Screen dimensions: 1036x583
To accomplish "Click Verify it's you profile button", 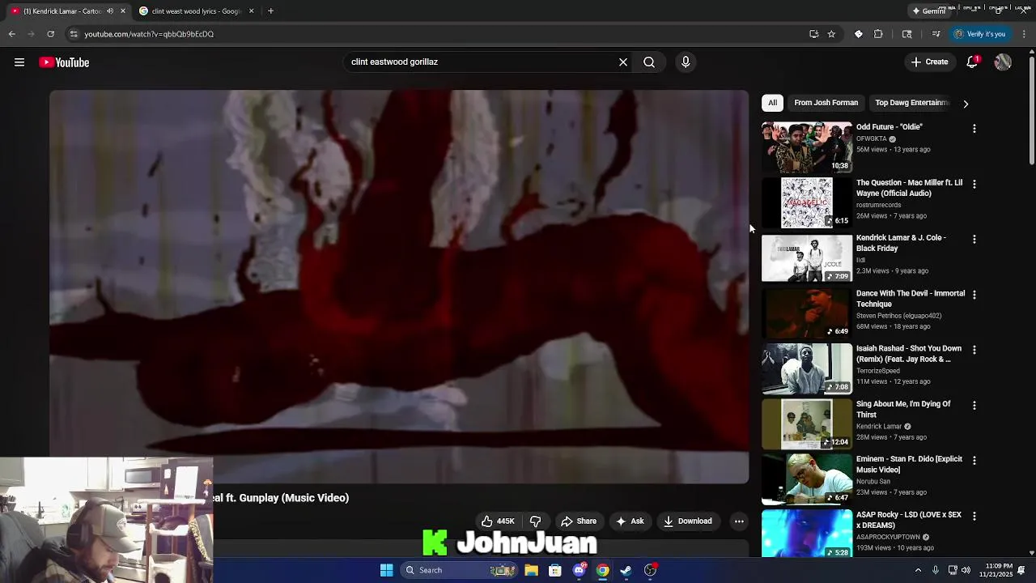I will [x=980, y=34].
